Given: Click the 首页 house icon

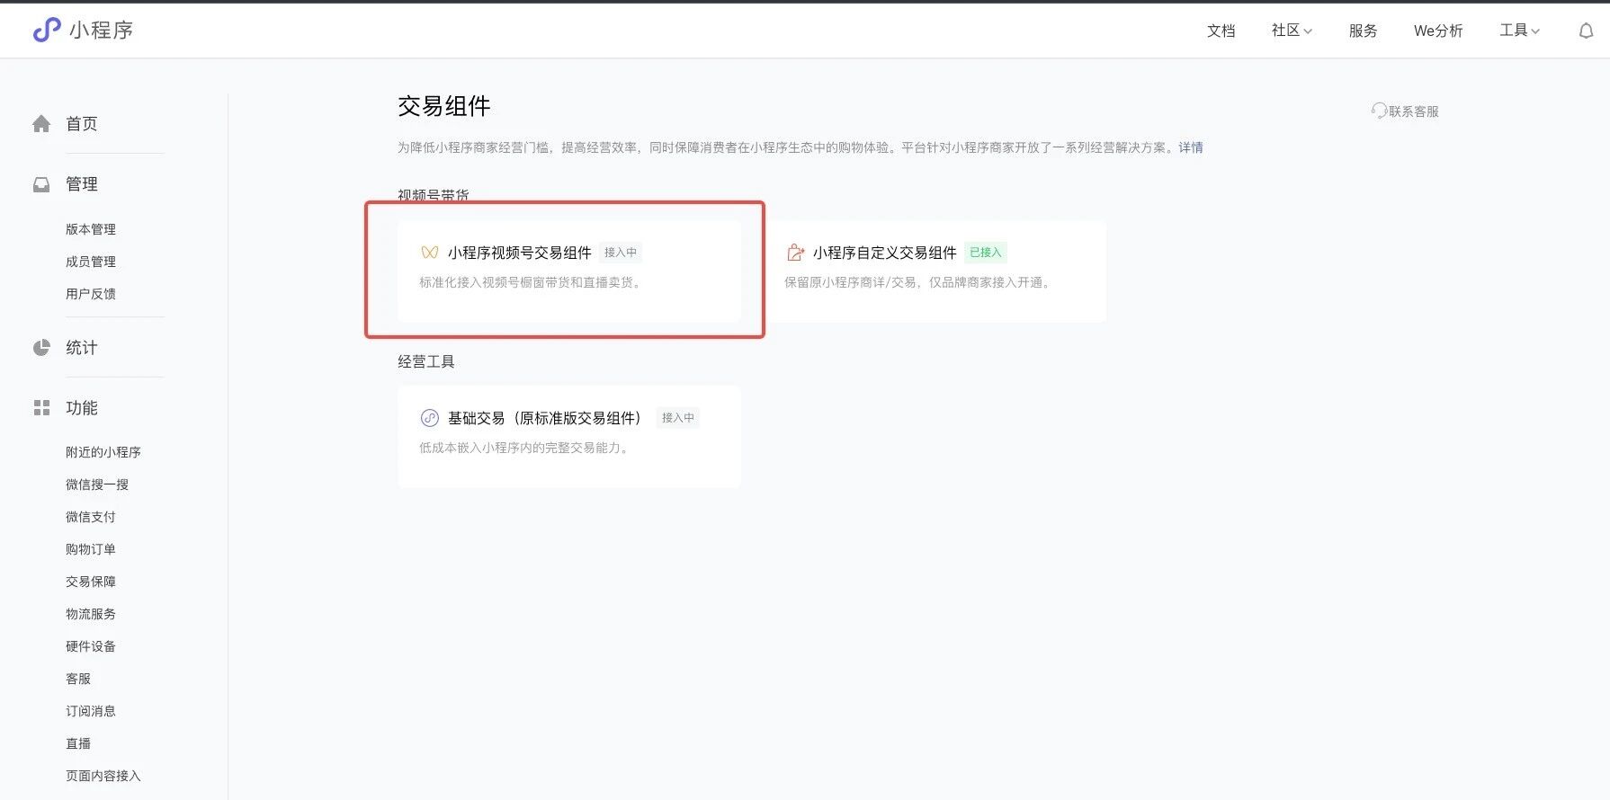Looking at the screenshot, I should click(41, 124).
